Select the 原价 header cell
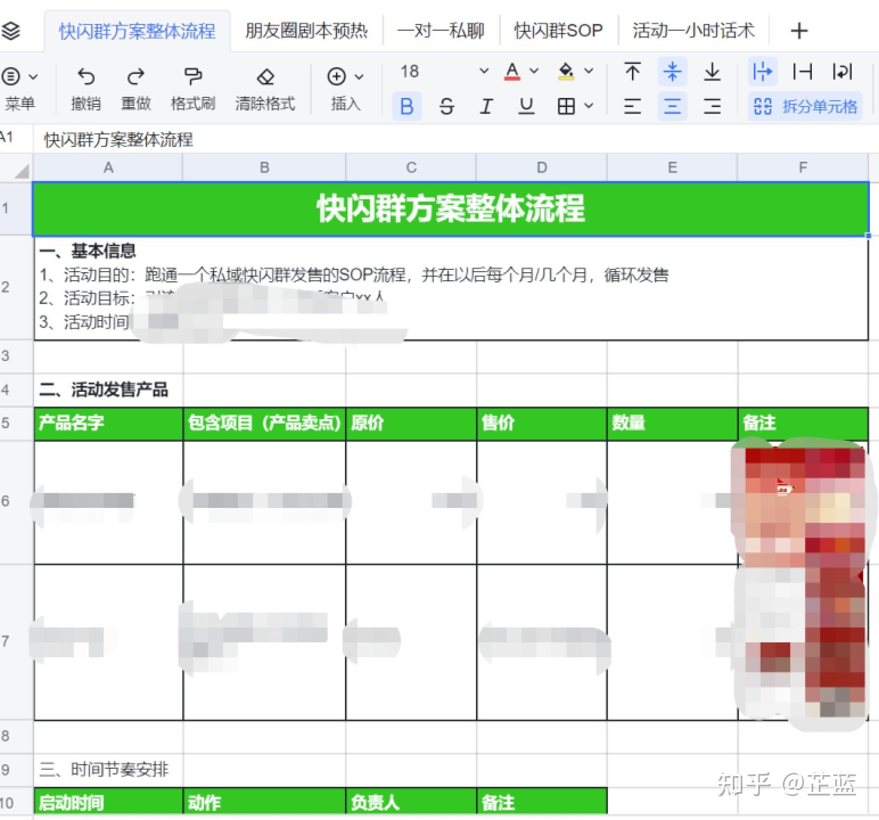Screen dimensions: 879x820 [411, 423]
